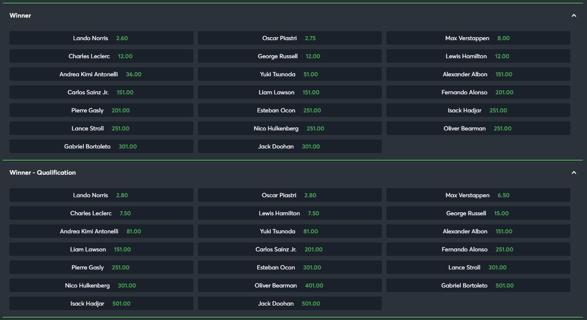Pick Lewis Hamilton qualification winner 7.50
This screenshot has width=587, height=320.
tap(289, 213)
